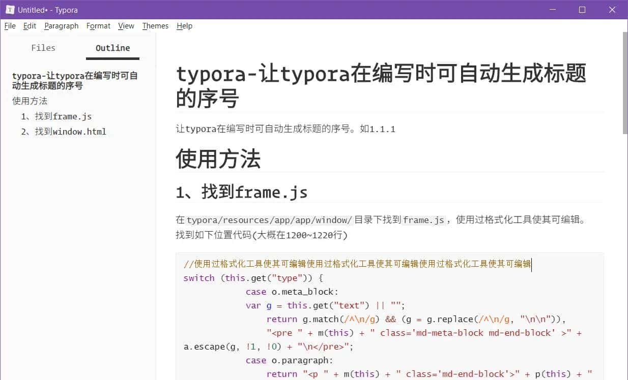The image size is (628, 380).
Task: Open the File menu
Action: coord(10,26)
